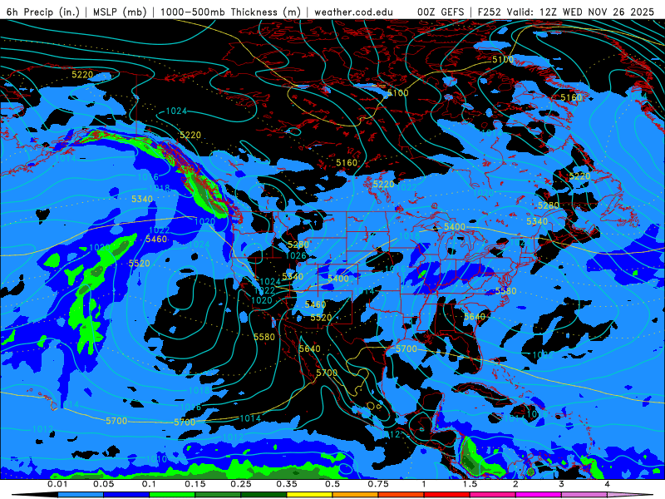The image size is (665, 499).
Task: Pick the yellow swatch between 0.35 and 0.5
Action: pos(309,495)
